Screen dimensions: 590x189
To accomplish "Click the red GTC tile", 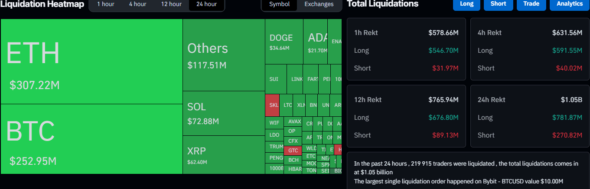I will [293, 151].
